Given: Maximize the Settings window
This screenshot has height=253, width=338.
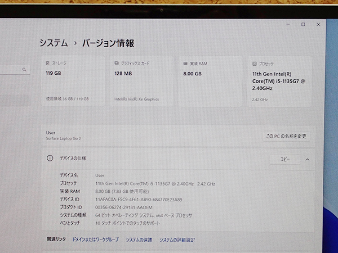Looking at the screenshot, I should click(x=303, y=24).
